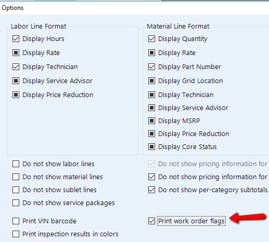This screenshot has width=269, height=242.
Task: Uncheck Print work order flags
Action: coord(151,221)
